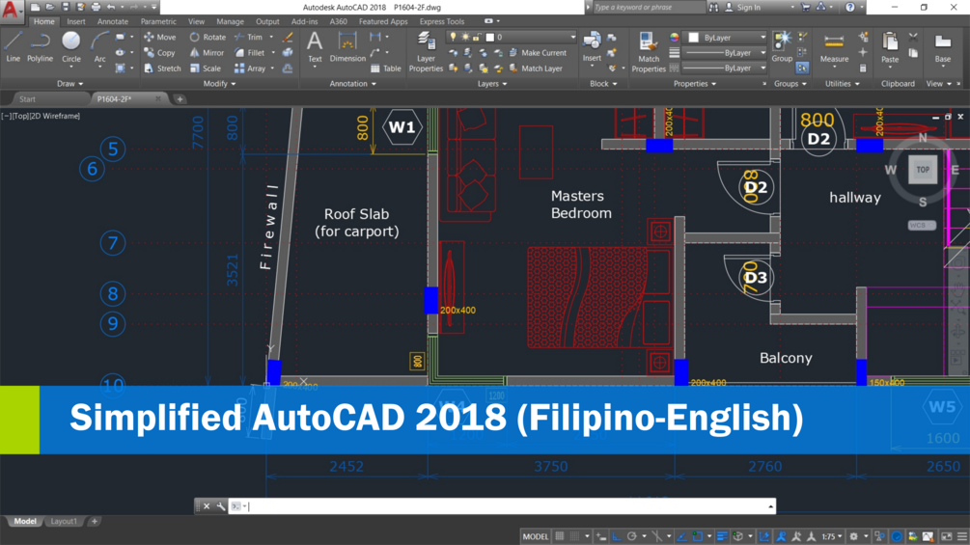Click the keyword search field
This screenshot has width=970, height=545.
coord(647,7)
